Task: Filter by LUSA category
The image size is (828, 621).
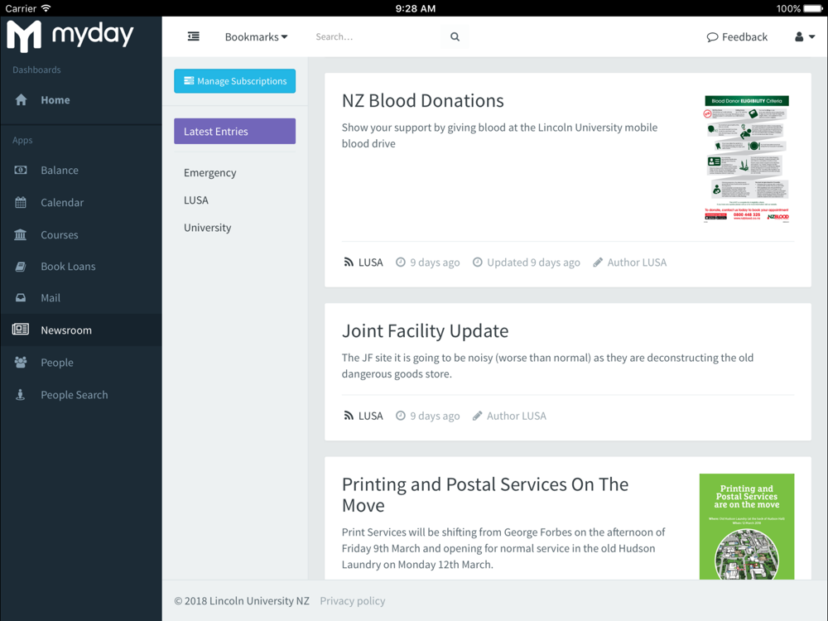Action: (196, 200)
